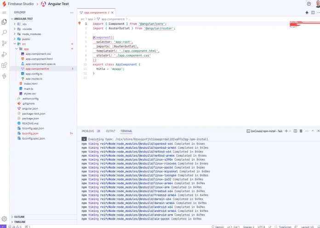Screen dimensions: 320x228
Task: Click the Gemini status bar item
Action: [217, 227]
